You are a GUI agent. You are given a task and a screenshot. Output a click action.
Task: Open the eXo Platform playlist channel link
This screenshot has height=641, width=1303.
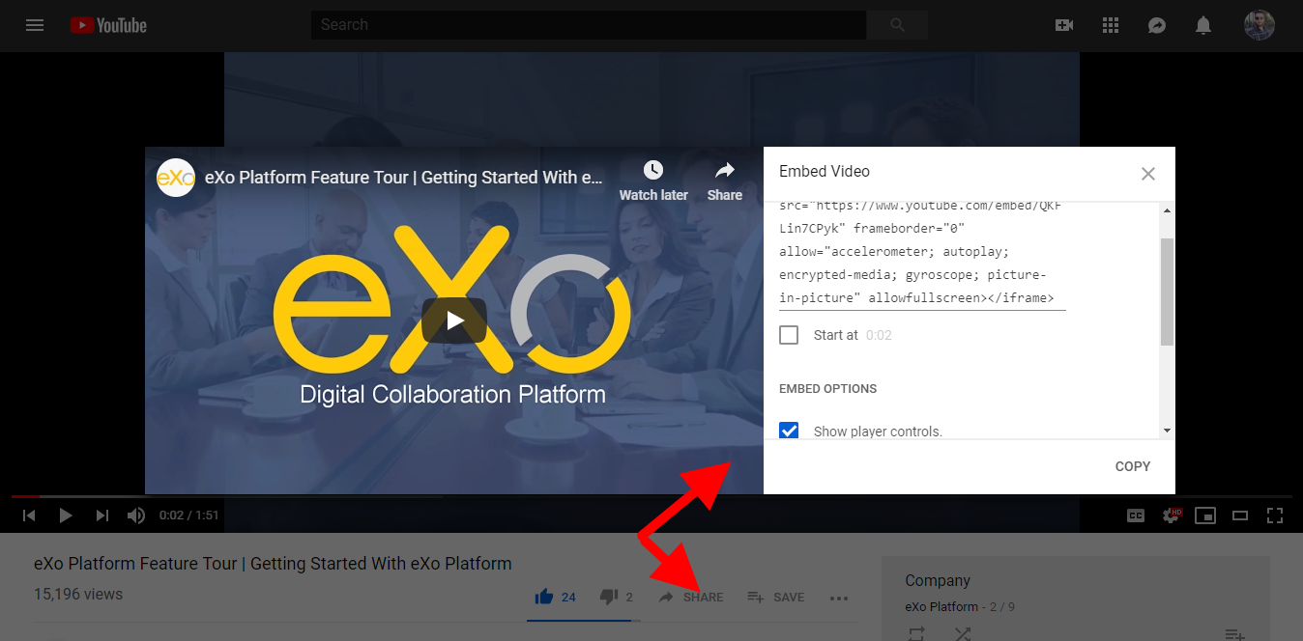coord(941,607)
